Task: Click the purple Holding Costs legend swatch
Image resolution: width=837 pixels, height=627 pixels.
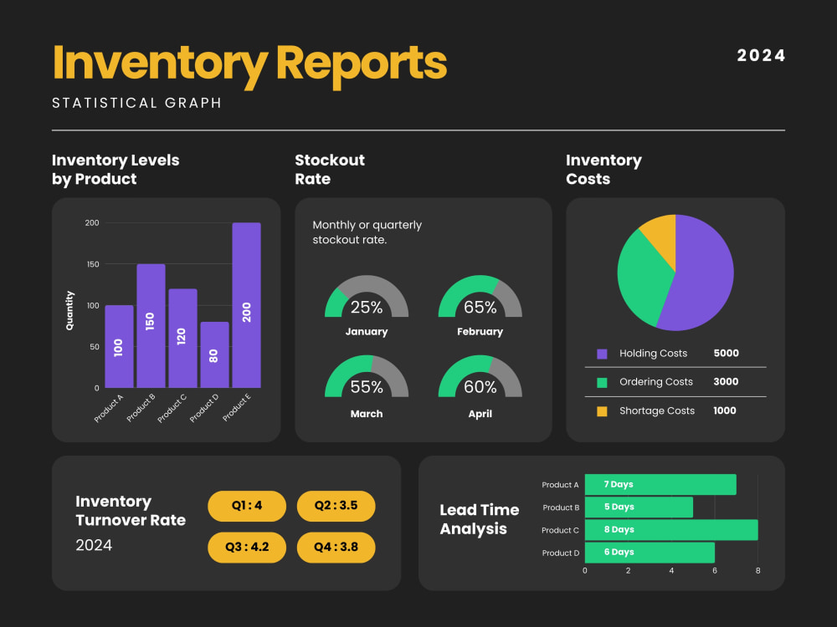Action: [x=602, y=354]
